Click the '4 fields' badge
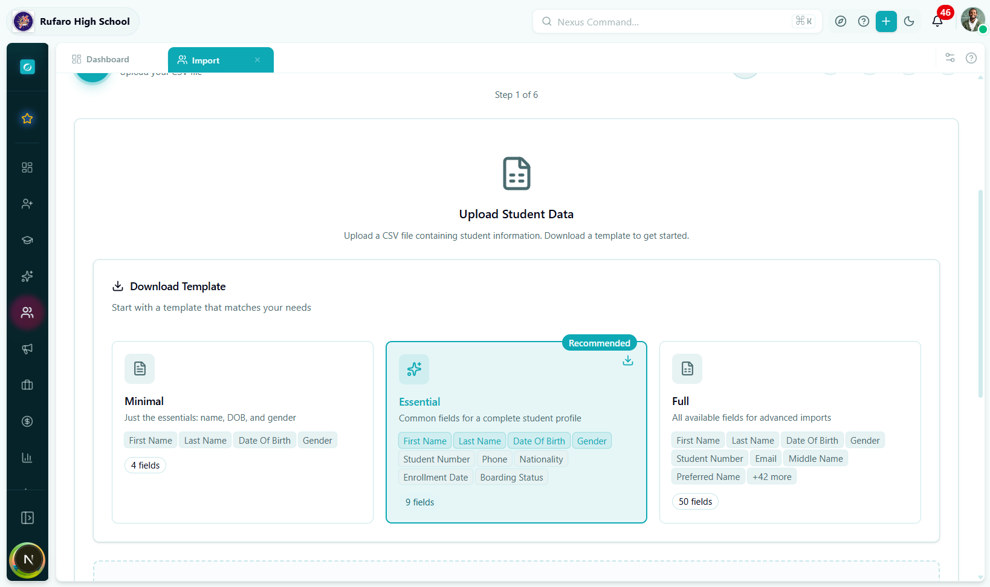This screenshot has width=990, height=587. point(145,465)
